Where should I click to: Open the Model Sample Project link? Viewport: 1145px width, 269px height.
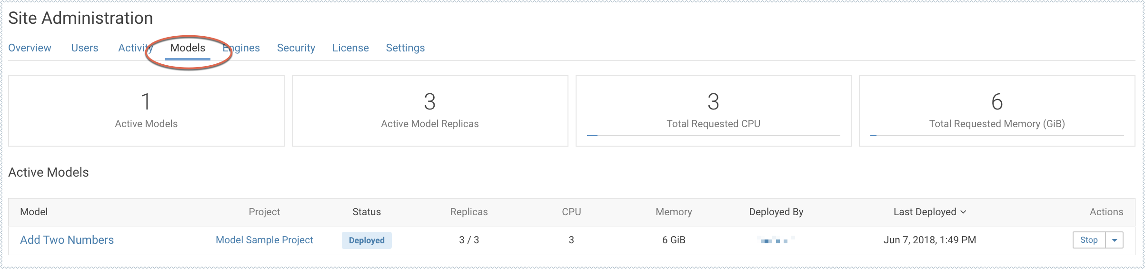(264, 240)
